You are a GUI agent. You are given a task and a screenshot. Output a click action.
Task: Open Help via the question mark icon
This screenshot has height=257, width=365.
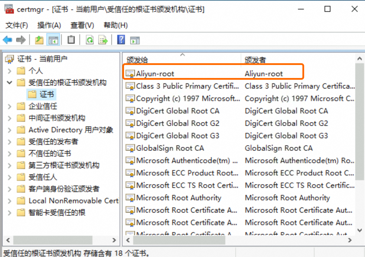[121, 40]
